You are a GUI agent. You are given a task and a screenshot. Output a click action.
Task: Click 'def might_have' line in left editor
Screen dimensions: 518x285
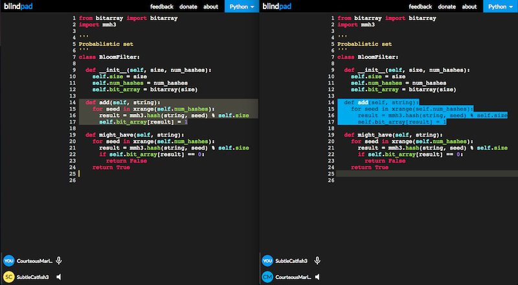(x=135, y=135)
